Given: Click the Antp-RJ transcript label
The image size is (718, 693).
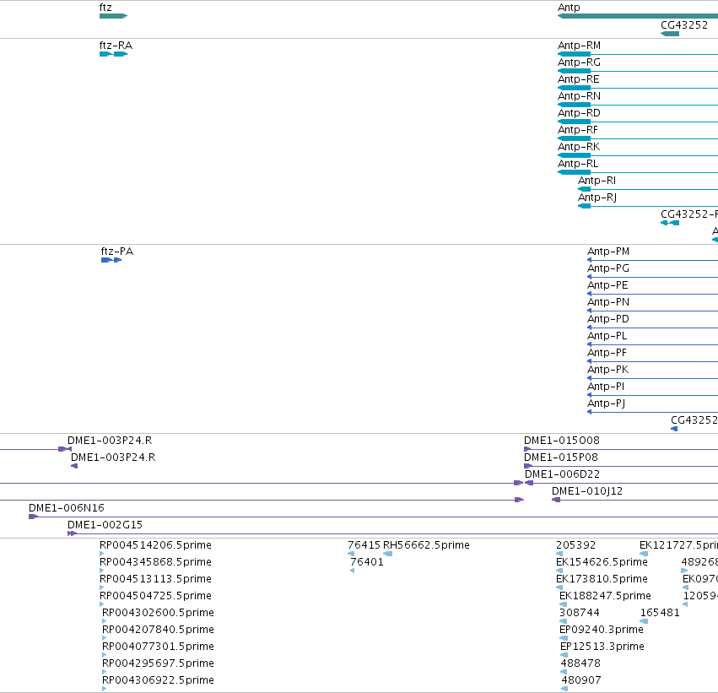Looking at the screenshot, I should (597, 198).
